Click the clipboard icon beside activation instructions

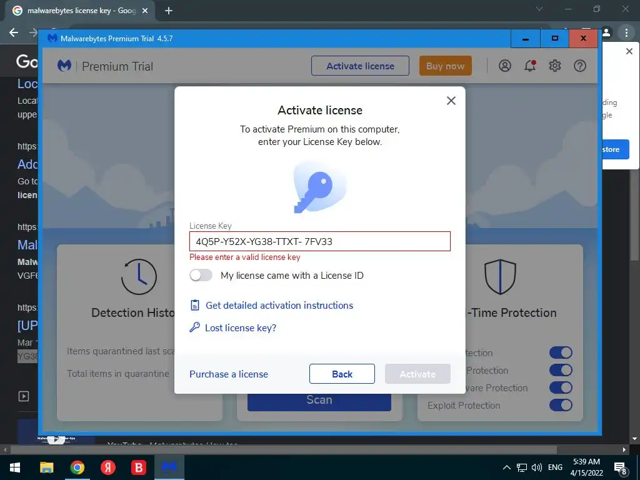point(195,305)
